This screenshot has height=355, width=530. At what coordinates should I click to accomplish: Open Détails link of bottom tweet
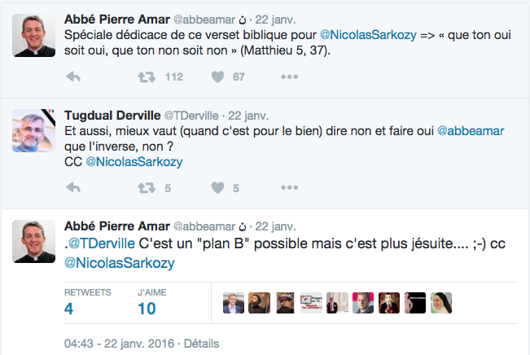coord(201,344)
